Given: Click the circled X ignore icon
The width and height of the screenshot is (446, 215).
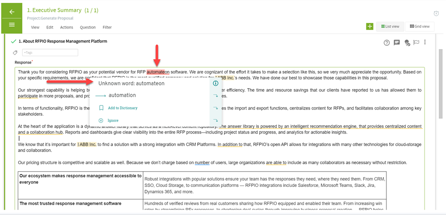Looking at the screenshot, I should (101, 120).
